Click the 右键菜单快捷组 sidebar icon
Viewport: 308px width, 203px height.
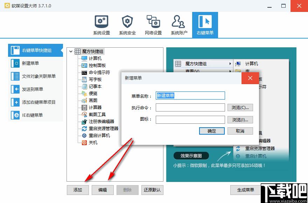pyautogui.click(x=15, y=50)
